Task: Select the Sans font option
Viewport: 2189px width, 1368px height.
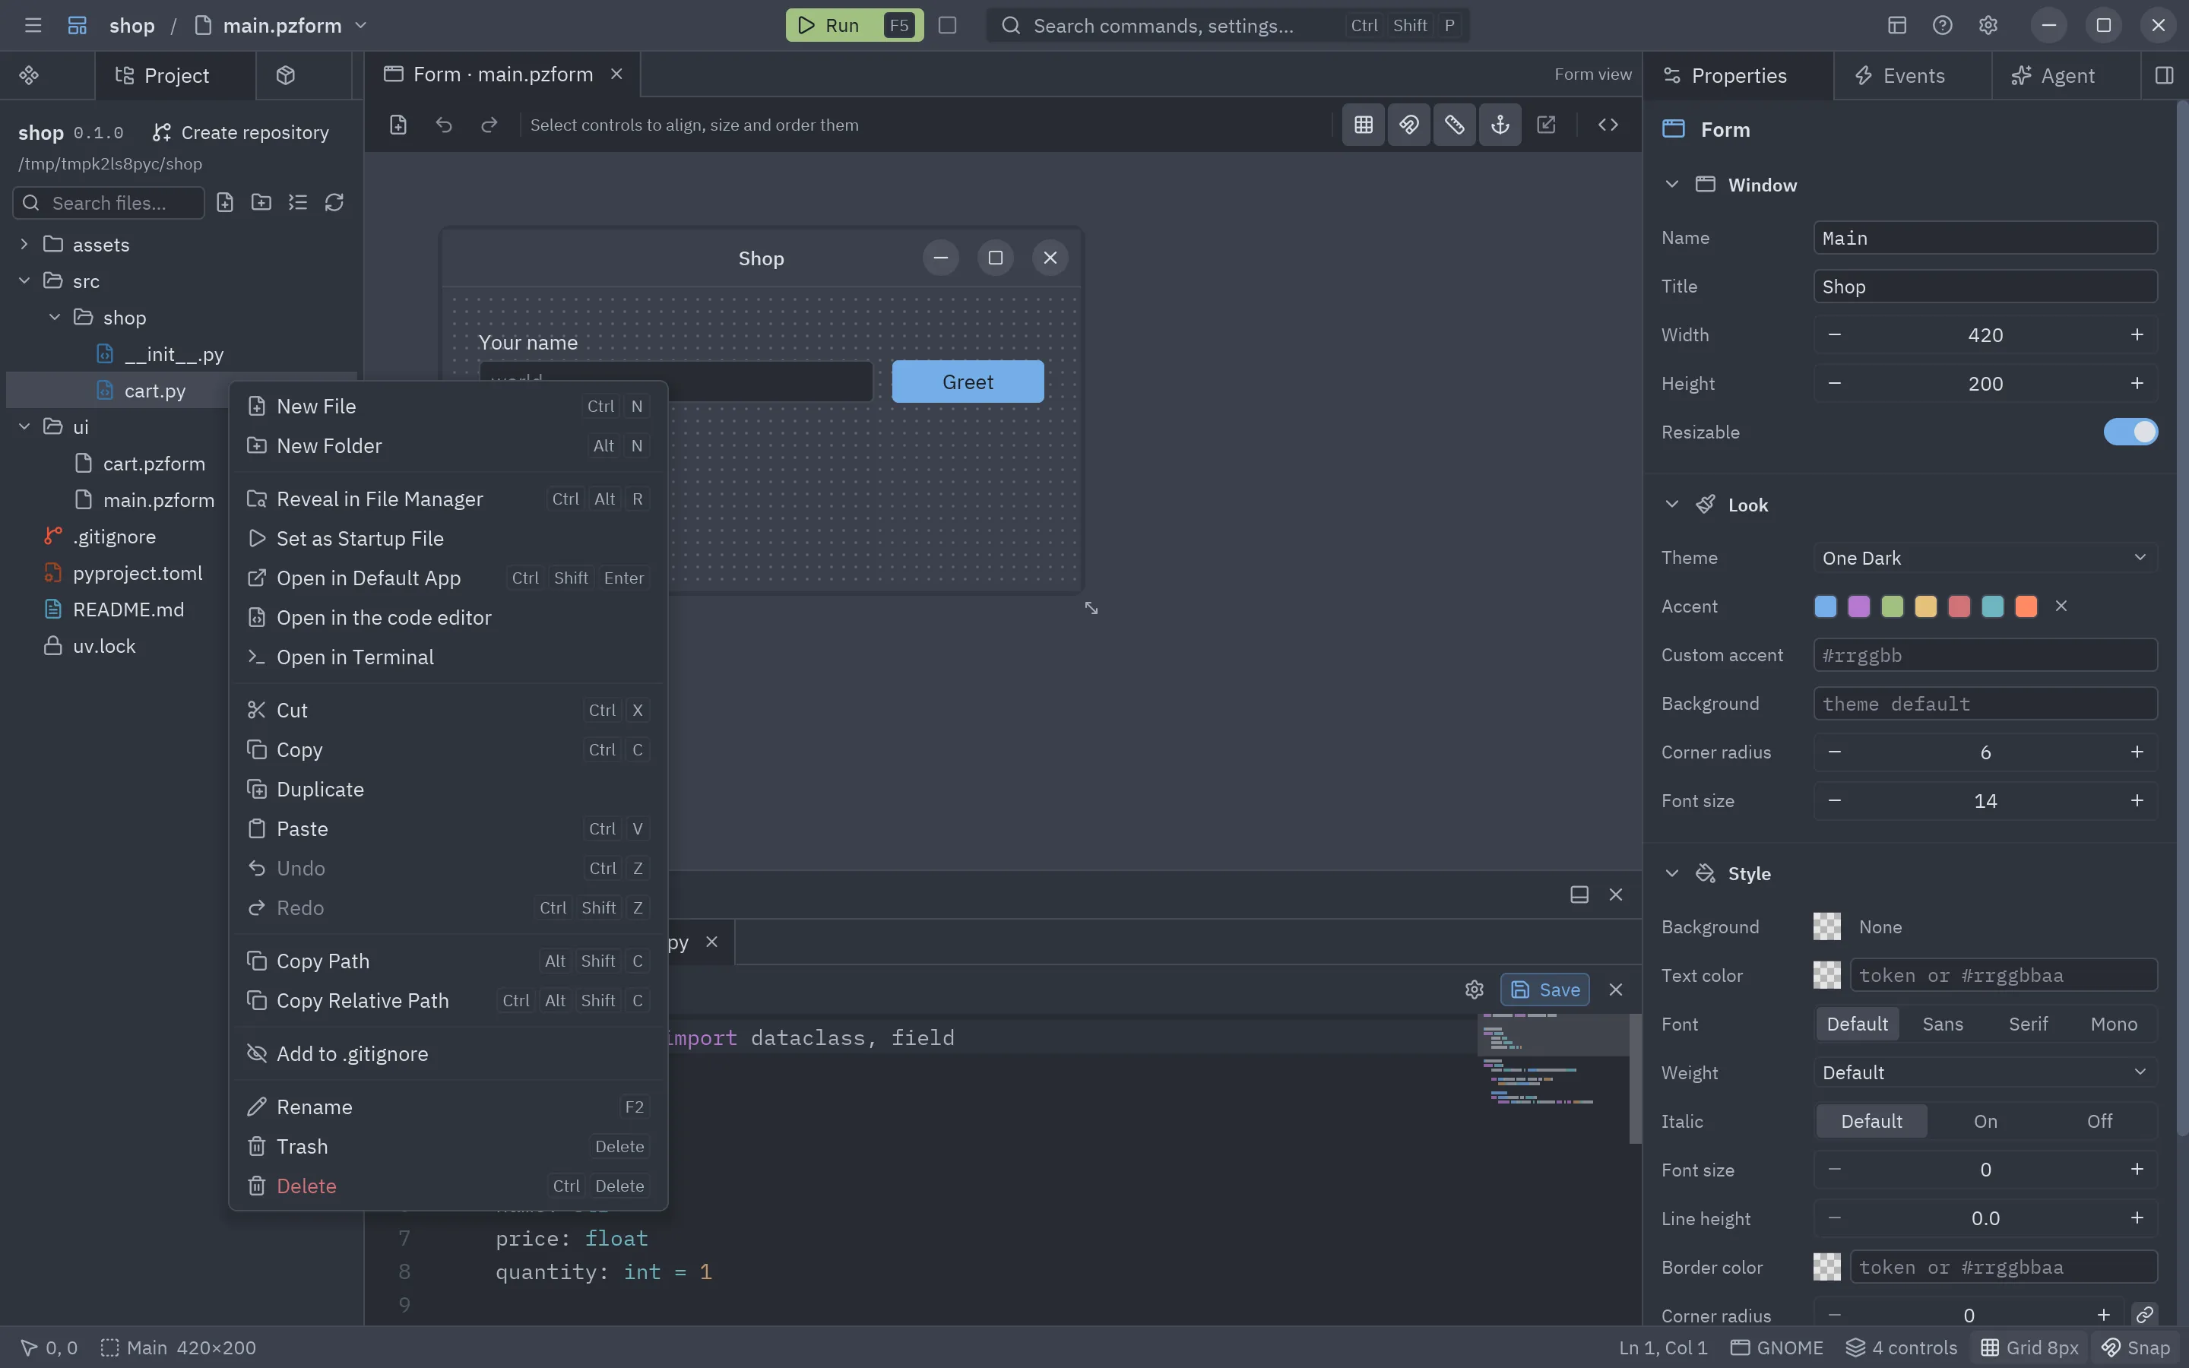Action: [x=1943, y=1023]
